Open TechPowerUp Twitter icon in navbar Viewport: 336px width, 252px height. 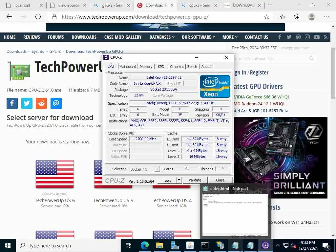click(289, 37)
